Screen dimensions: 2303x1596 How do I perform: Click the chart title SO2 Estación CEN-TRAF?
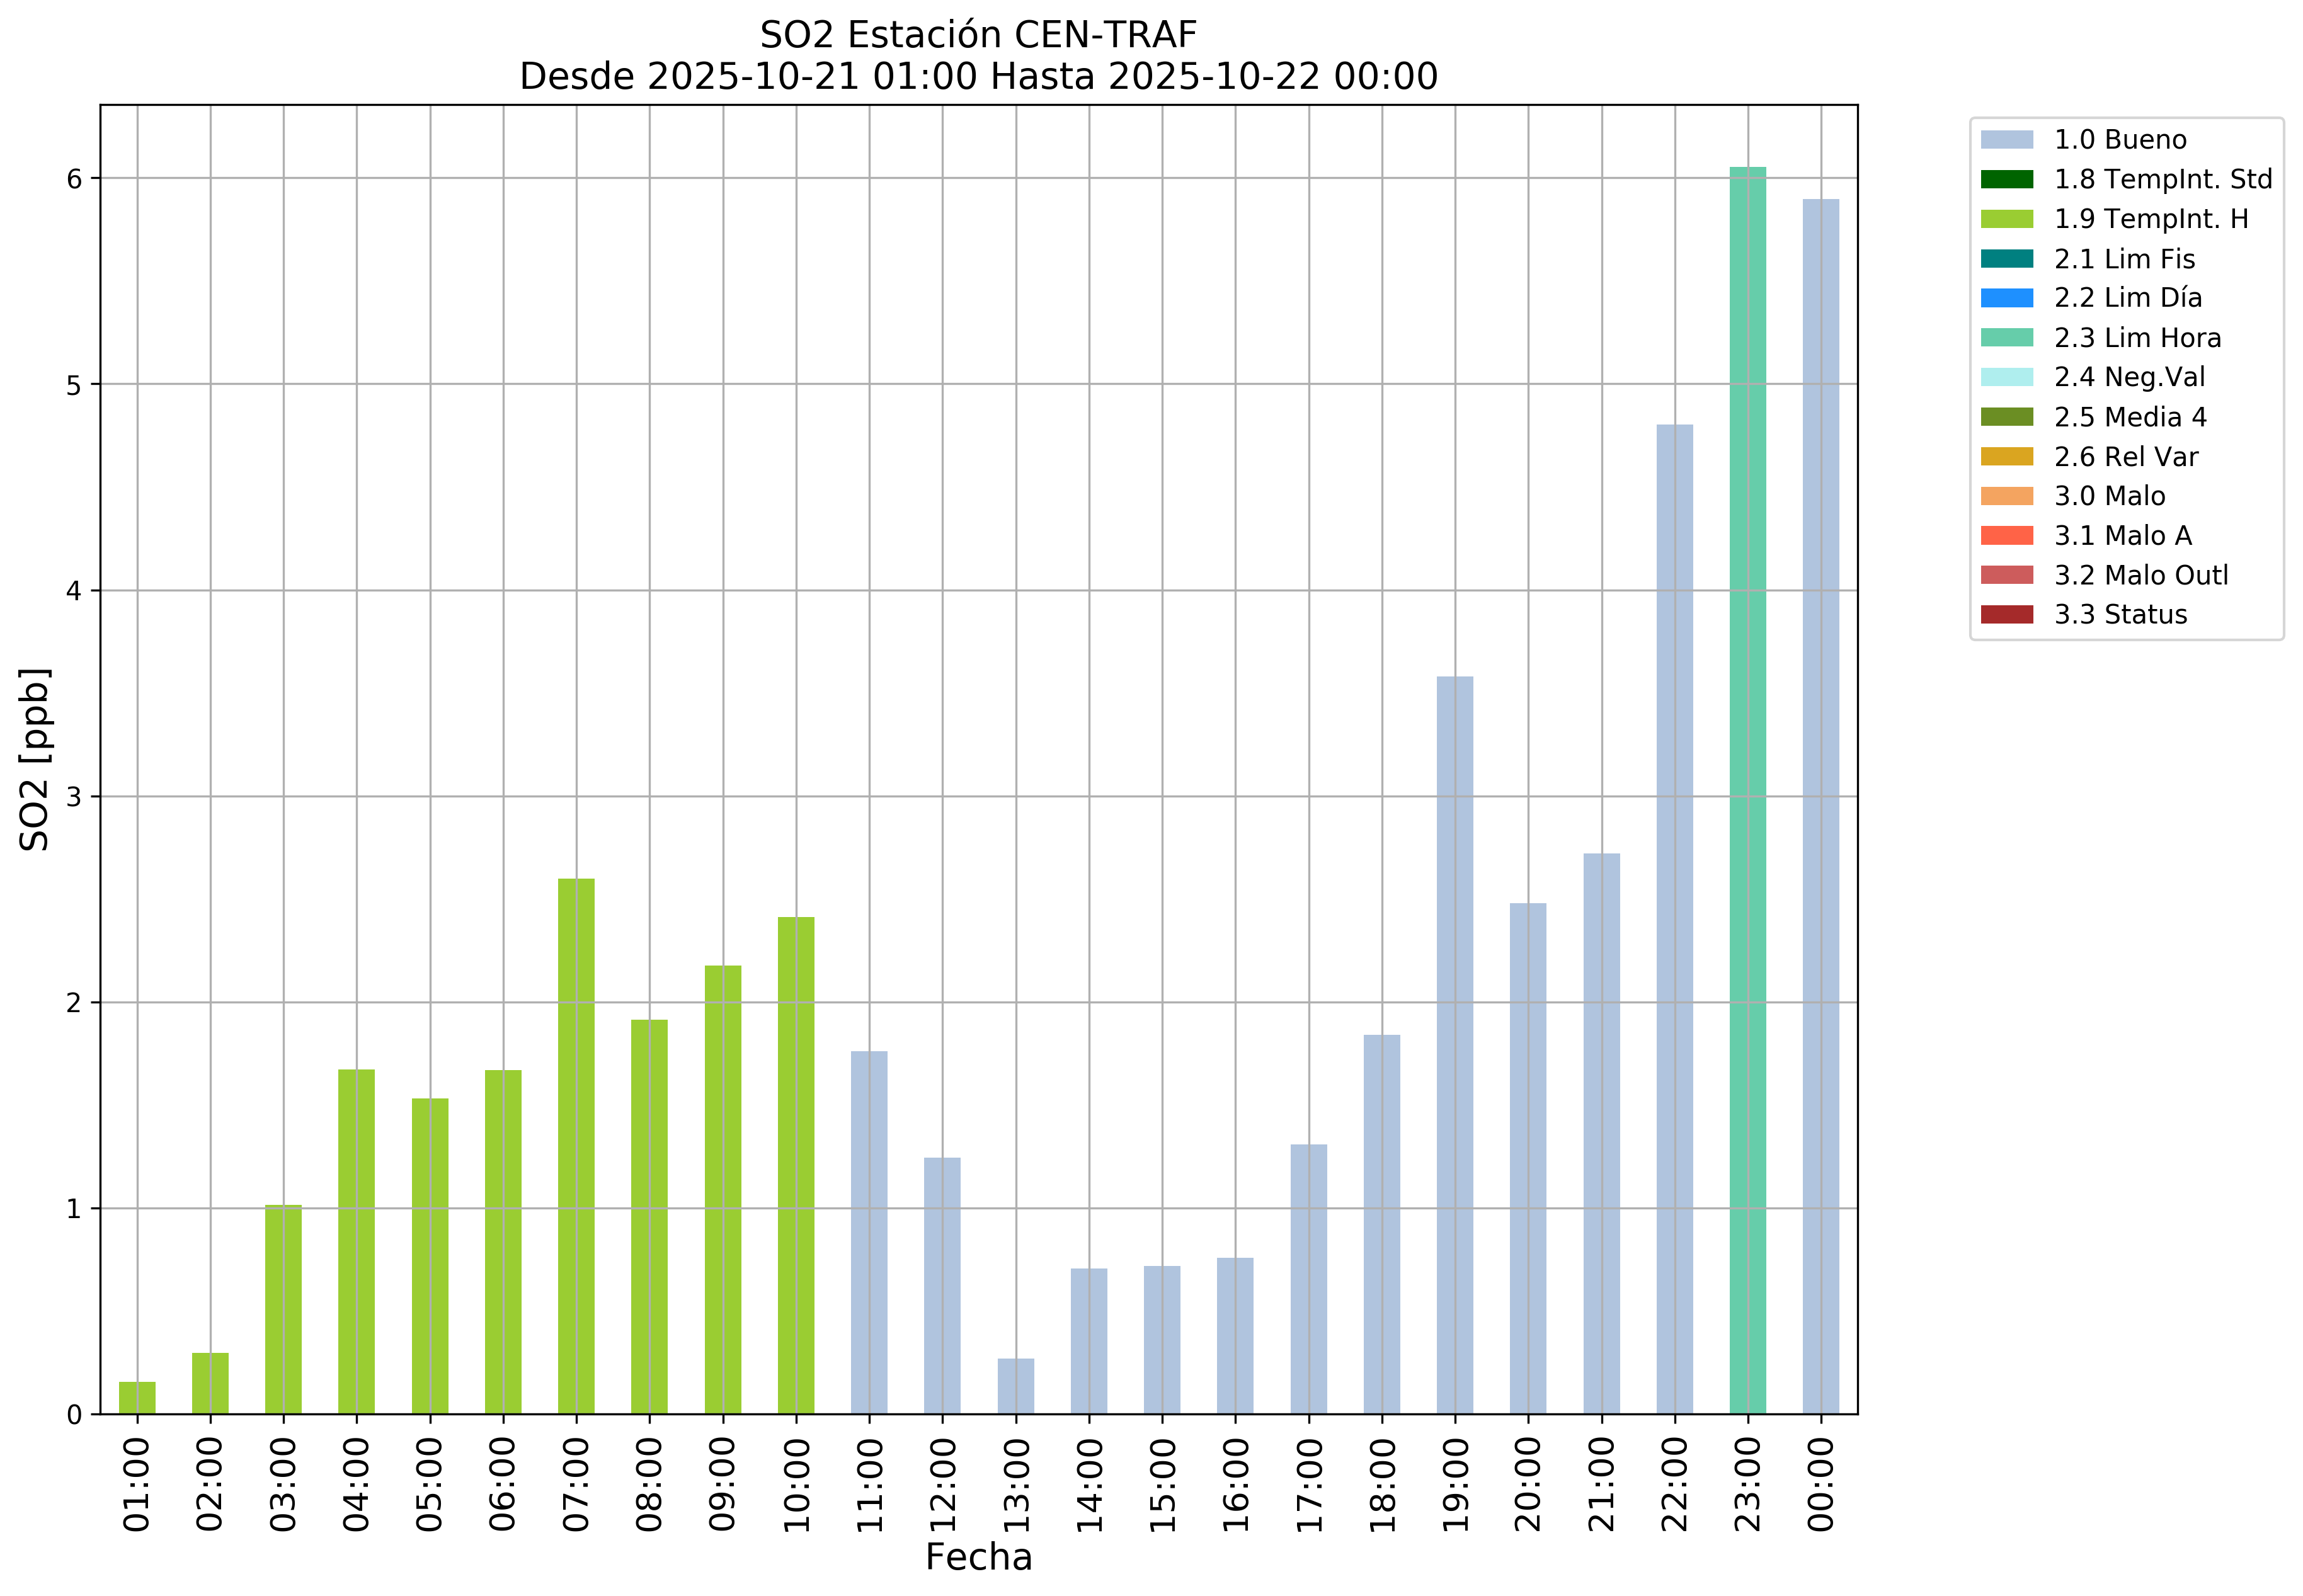pos(978,35)
